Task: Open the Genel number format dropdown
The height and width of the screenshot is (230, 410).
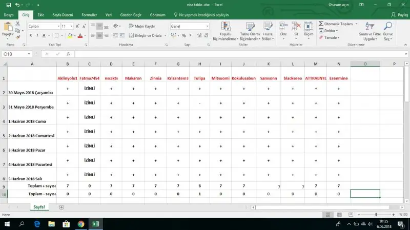Action: [207, 26]
